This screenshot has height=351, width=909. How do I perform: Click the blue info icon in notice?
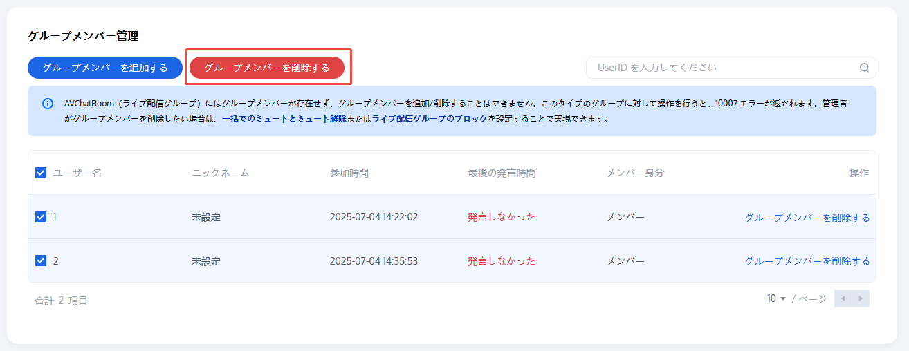(x=48, y=104)
